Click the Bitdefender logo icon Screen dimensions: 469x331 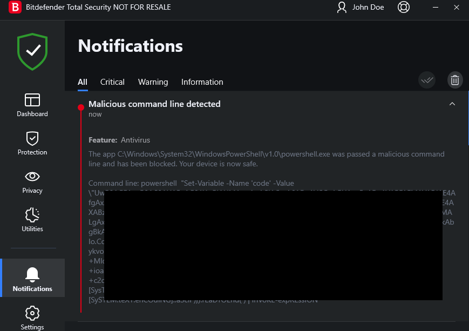[16, 8]
